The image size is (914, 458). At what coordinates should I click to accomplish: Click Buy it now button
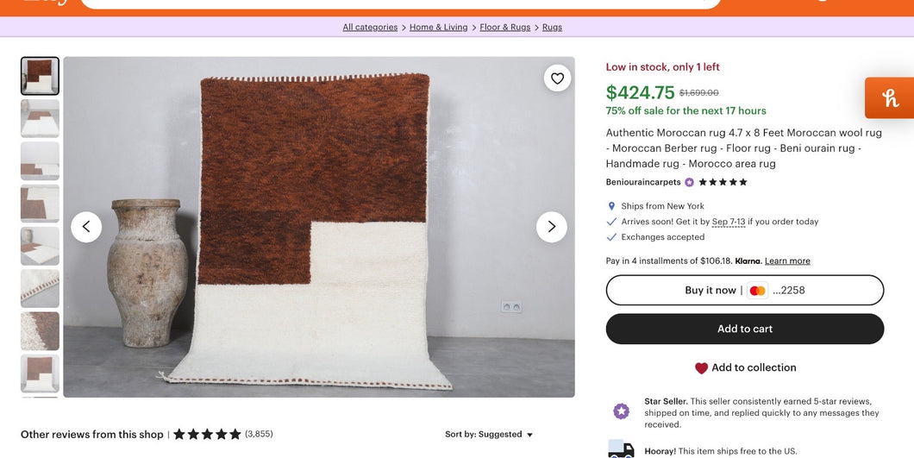coord(711,291)
